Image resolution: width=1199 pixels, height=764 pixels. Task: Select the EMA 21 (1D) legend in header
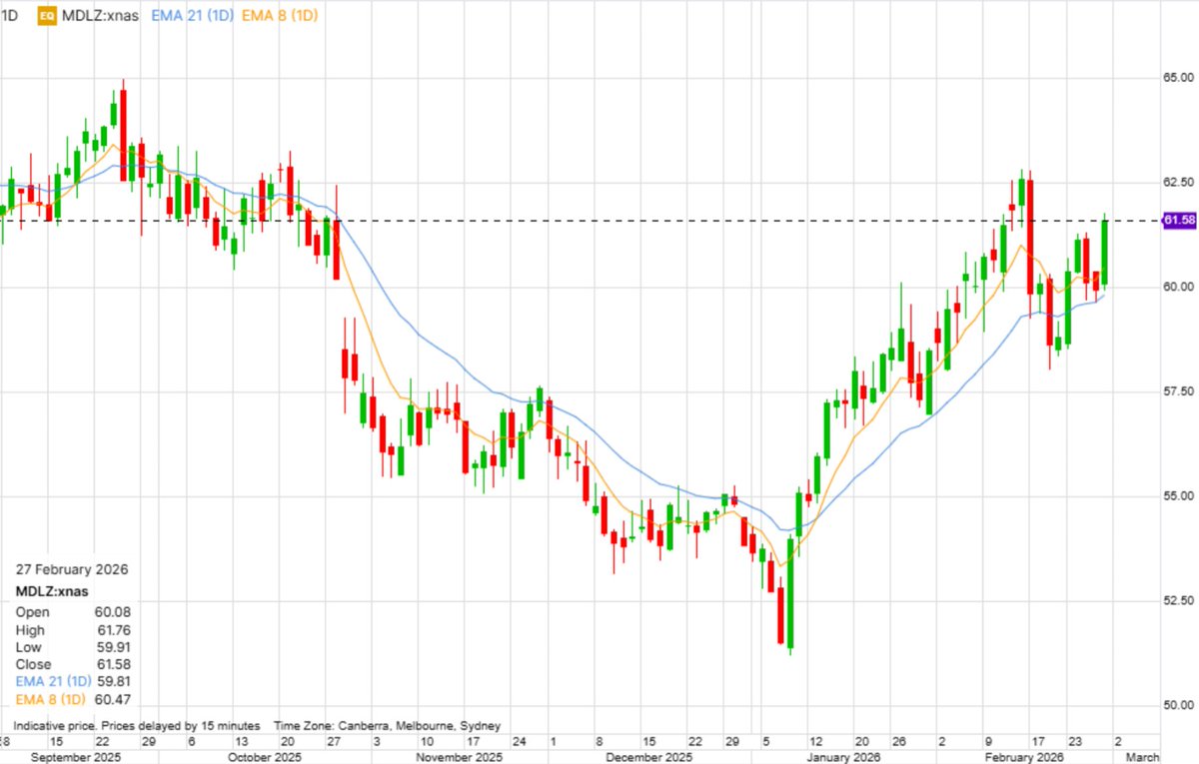[191, 16]
